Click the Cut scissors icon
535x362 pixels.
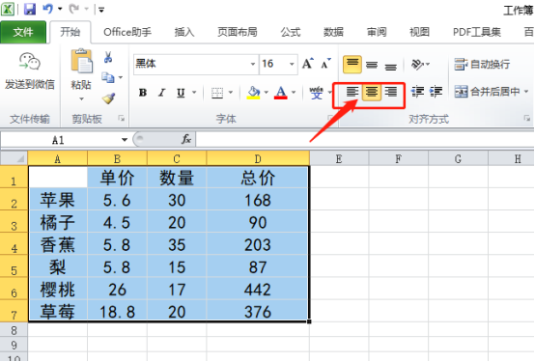[x=108, y=57]
